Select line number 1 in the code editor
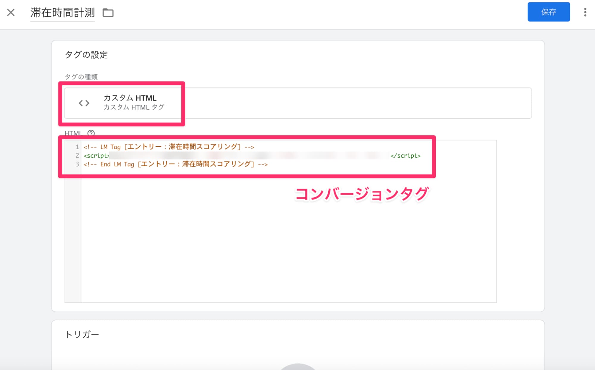The image size is (595, 370). 77,147
